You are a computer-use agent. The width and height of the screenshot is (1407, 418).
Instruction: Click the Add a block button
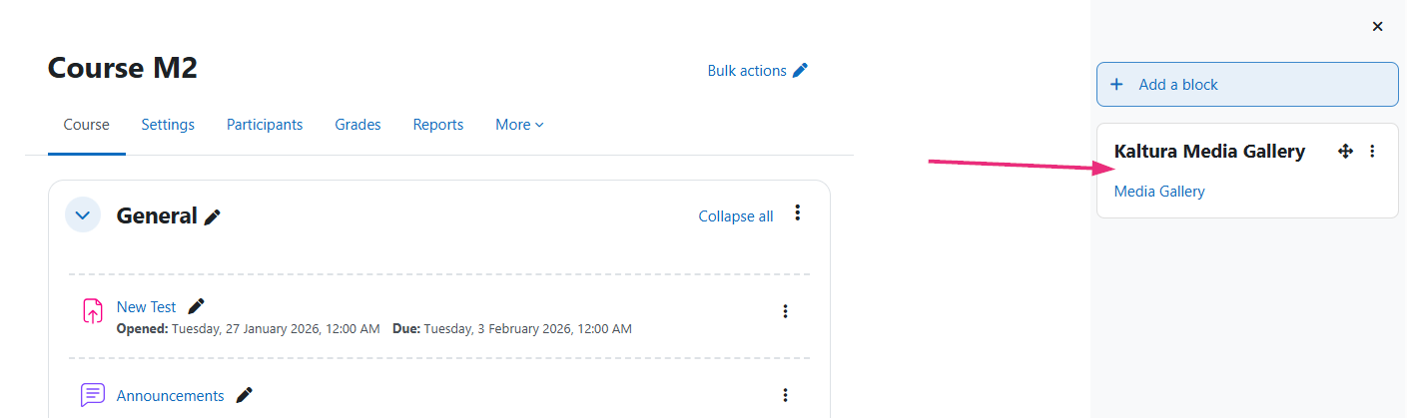pos(1247,85)
